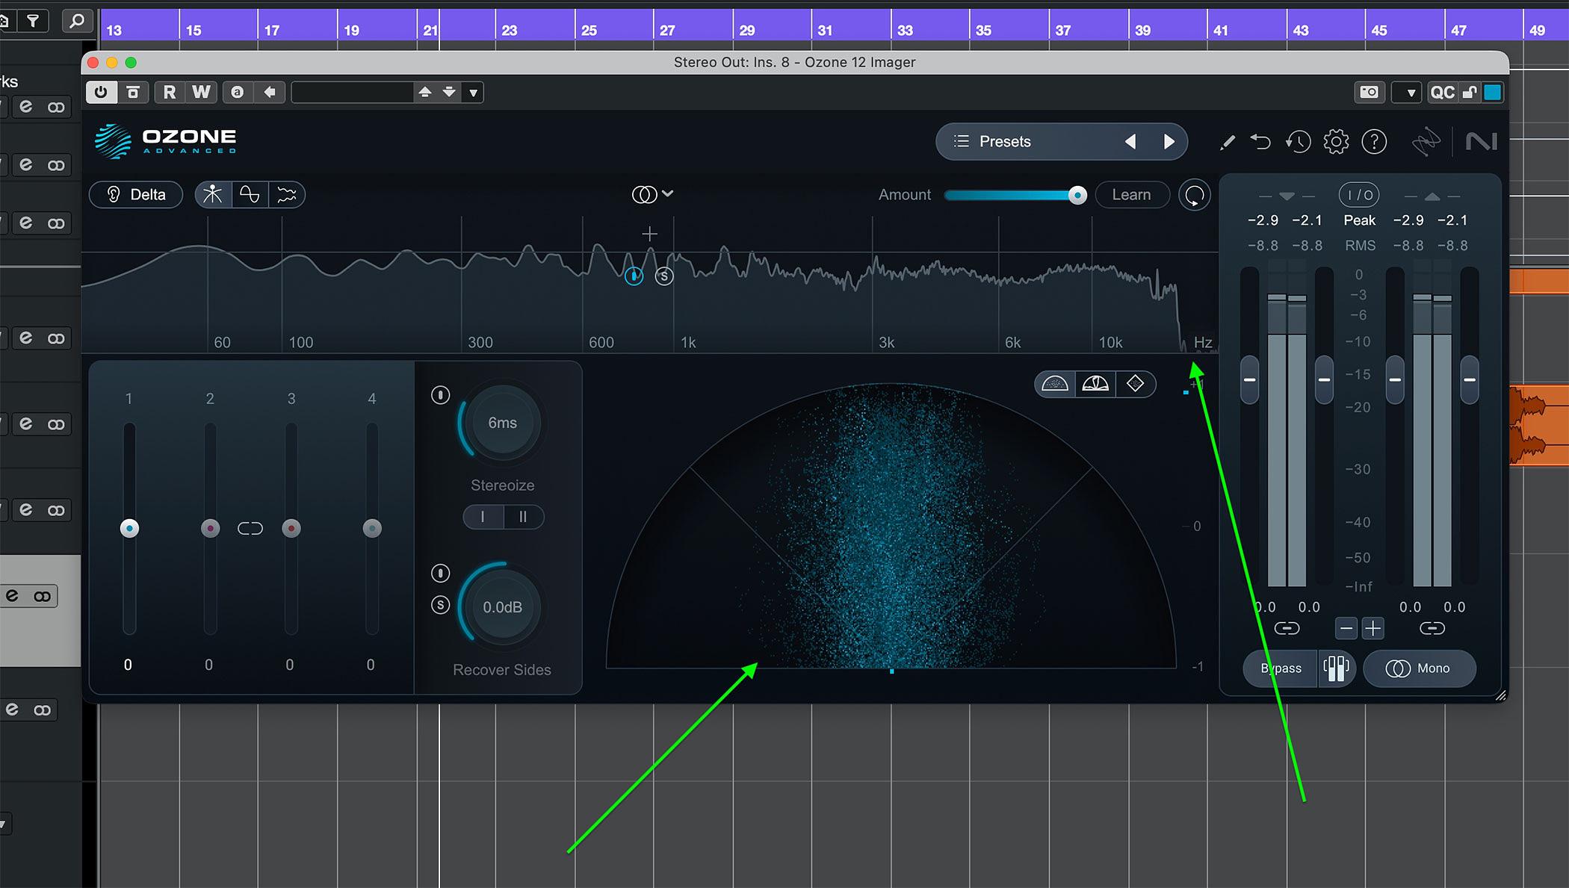1569x888 pixels.
Task: Click the Bypass button
Action: pos(1281,668)
